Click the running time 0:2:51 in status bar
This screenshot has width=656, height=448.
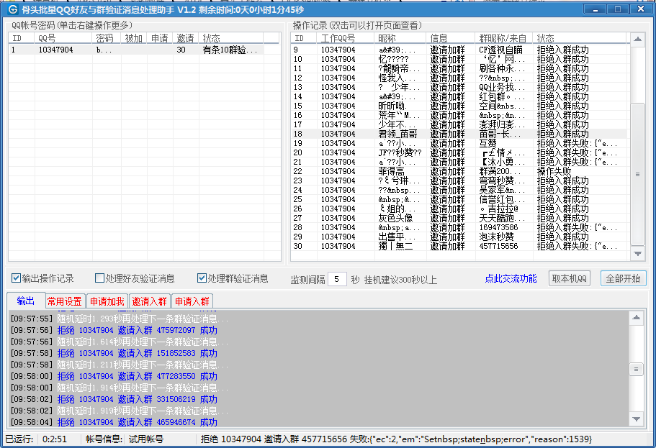pyautogui.click(x=55, y=439)
